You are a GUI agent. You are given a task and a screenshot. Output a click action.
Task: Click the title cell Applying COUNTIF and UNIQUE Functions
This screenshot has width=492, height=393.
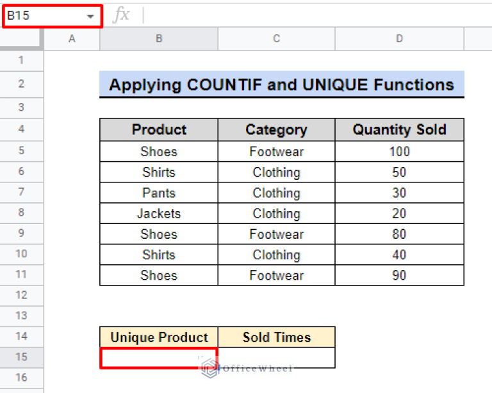click(x=281, y=84)
